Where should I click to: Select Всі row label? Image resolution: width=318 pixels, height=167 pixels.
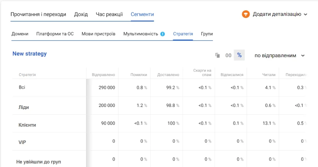pyautogui.click(x=22, y=87)
